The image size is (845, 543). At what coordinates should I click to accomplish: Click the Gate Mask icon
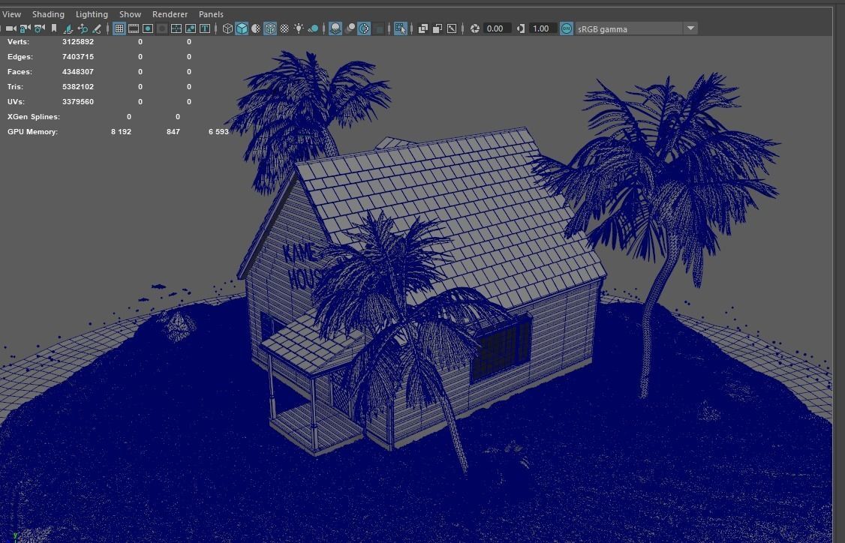(161, 28)
